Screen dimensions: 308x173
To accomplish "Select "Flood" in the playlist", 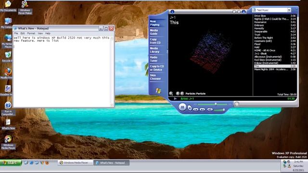I will click(275, 44).
